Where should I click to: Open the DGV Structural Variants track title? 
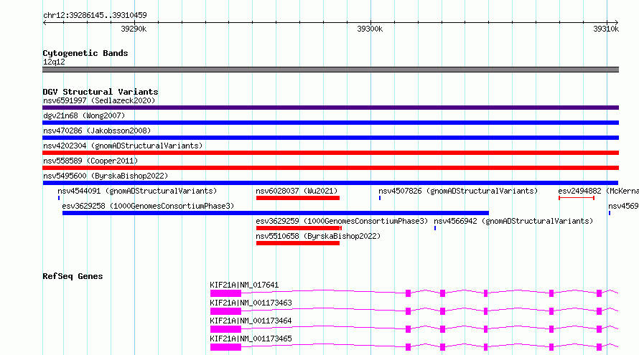[x=101, y=92]
